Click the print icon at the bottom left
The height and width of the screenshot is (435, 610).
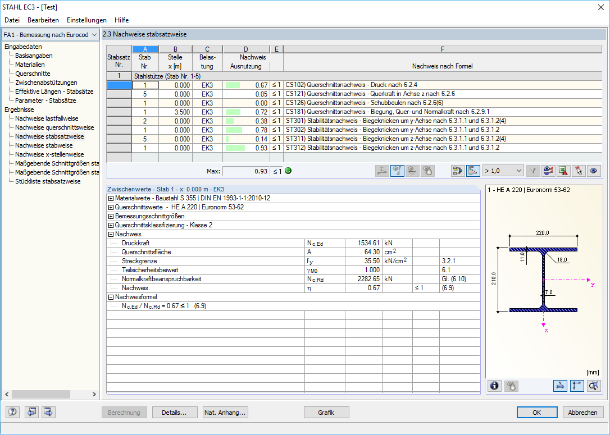(32, 412)
